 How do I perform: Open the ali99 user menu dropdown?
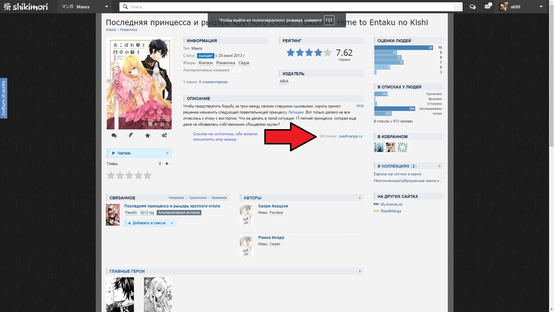click(541, 7)
